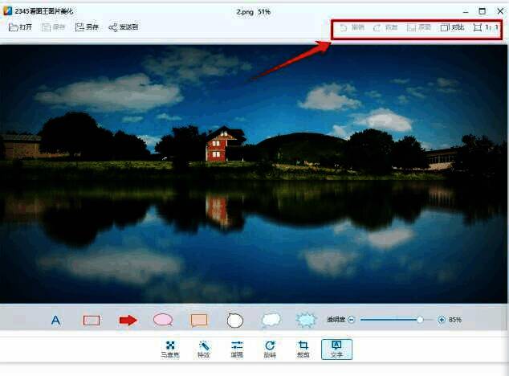Click the 打开 (Open) file button

click(21, 27)
